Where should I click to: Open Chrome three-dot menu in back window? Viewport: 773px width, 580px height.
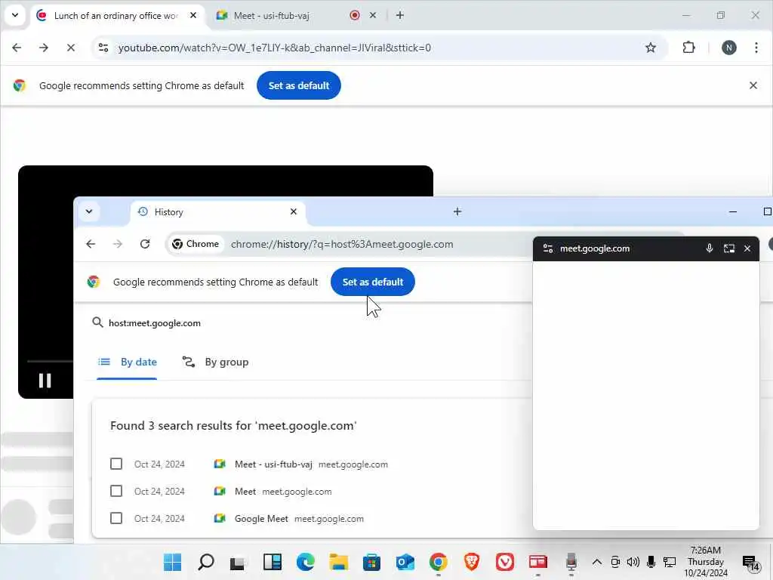click(x=756, y=48)
